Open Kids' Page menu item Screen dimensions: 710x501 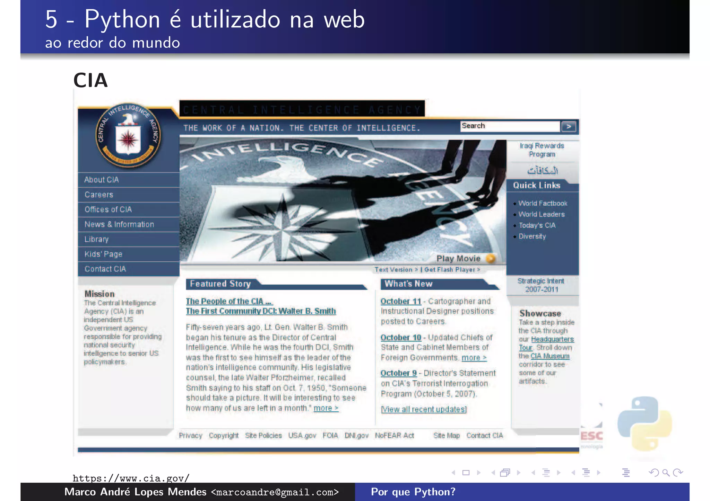pos(129,254)
